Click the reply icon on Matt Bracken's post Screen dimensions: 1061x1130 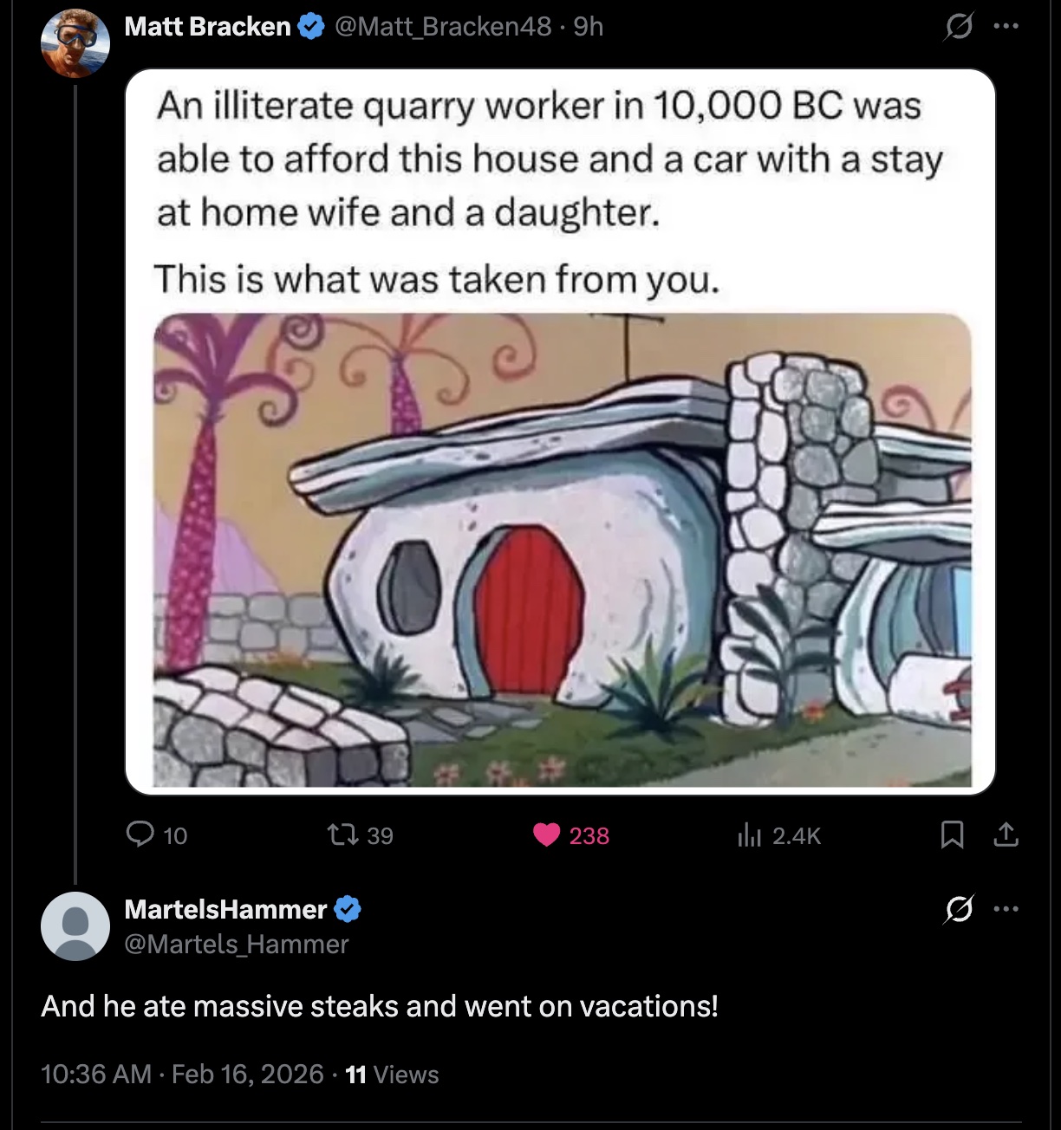140,835
